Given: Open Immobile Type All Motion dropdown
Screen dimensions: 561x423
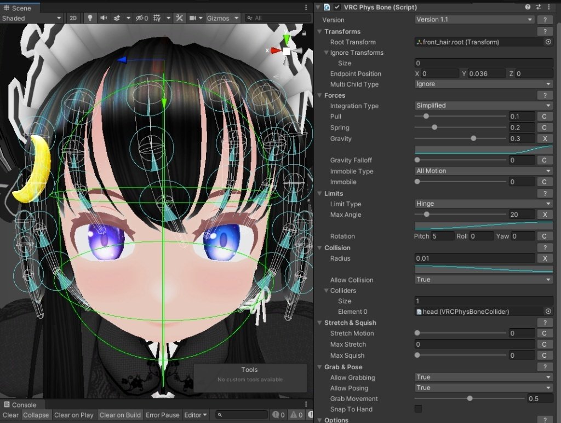Looking at the screenshot, I should pos(484,171).
